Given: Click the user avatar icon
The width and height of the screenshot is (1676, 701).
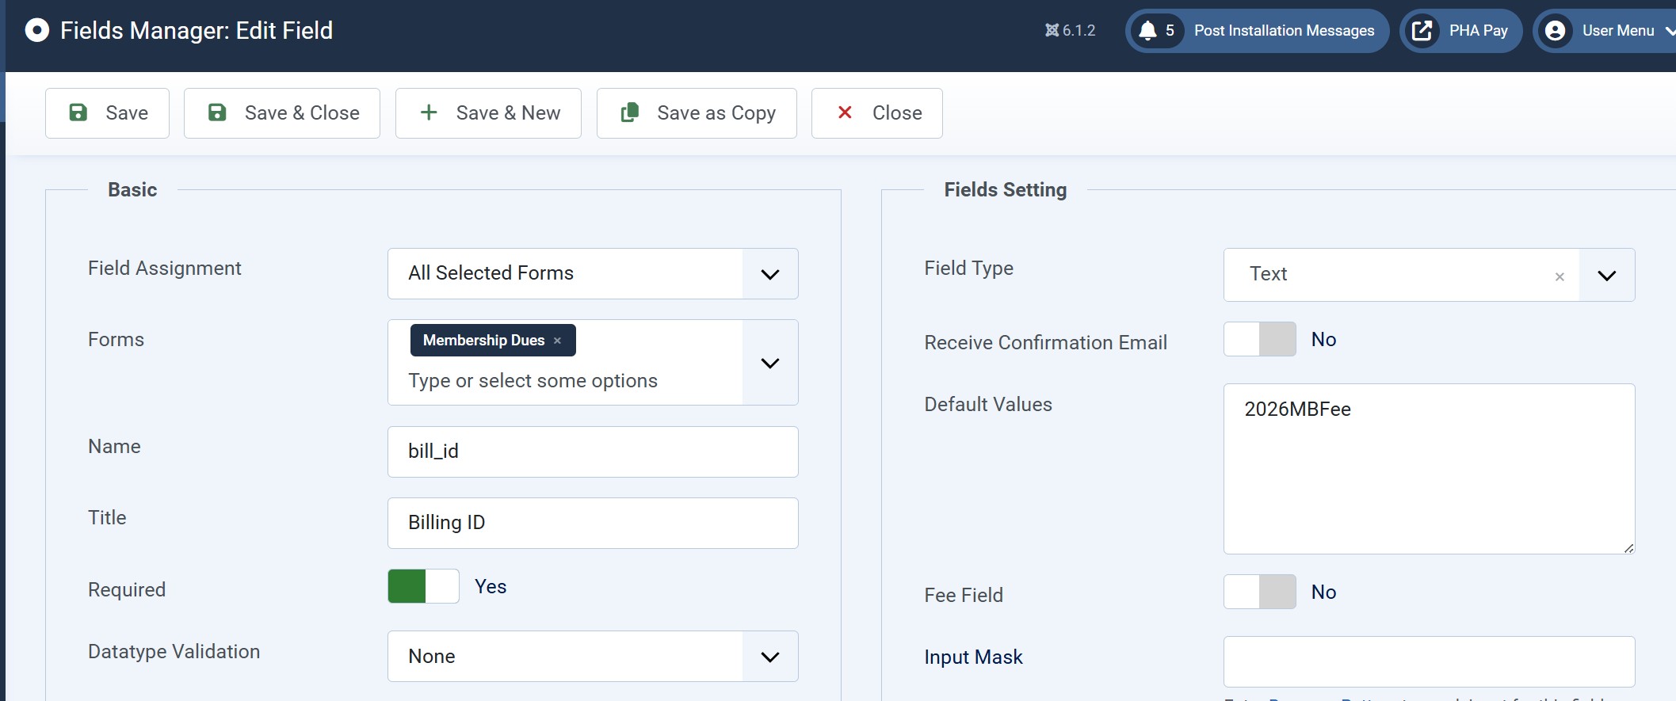Looking at the screenshot, I should tap(1555, 31).
